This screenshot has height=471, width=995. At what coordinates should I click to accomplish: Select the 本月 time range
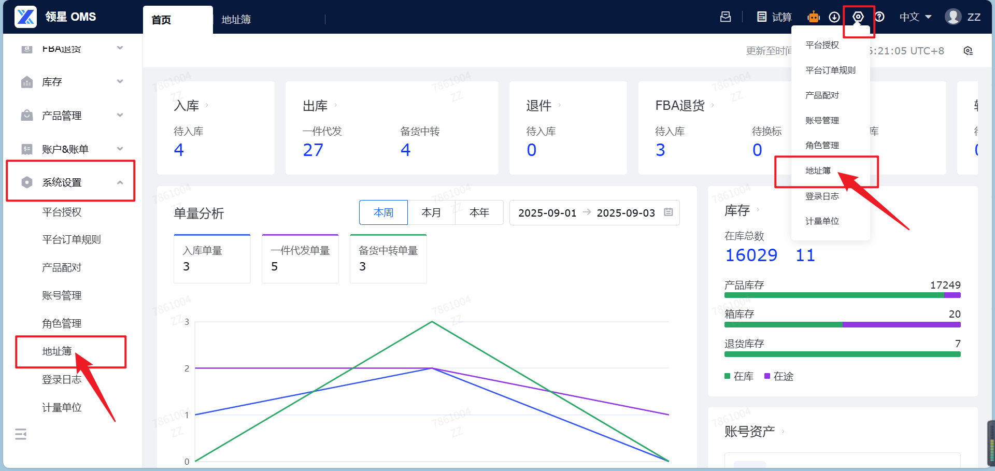click(x=431, y=212)
